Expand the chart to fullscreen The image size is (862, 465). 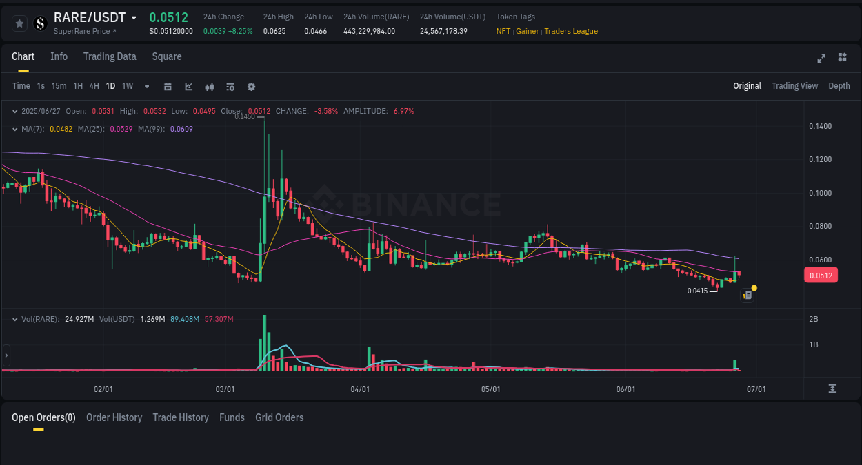(821, 59)
